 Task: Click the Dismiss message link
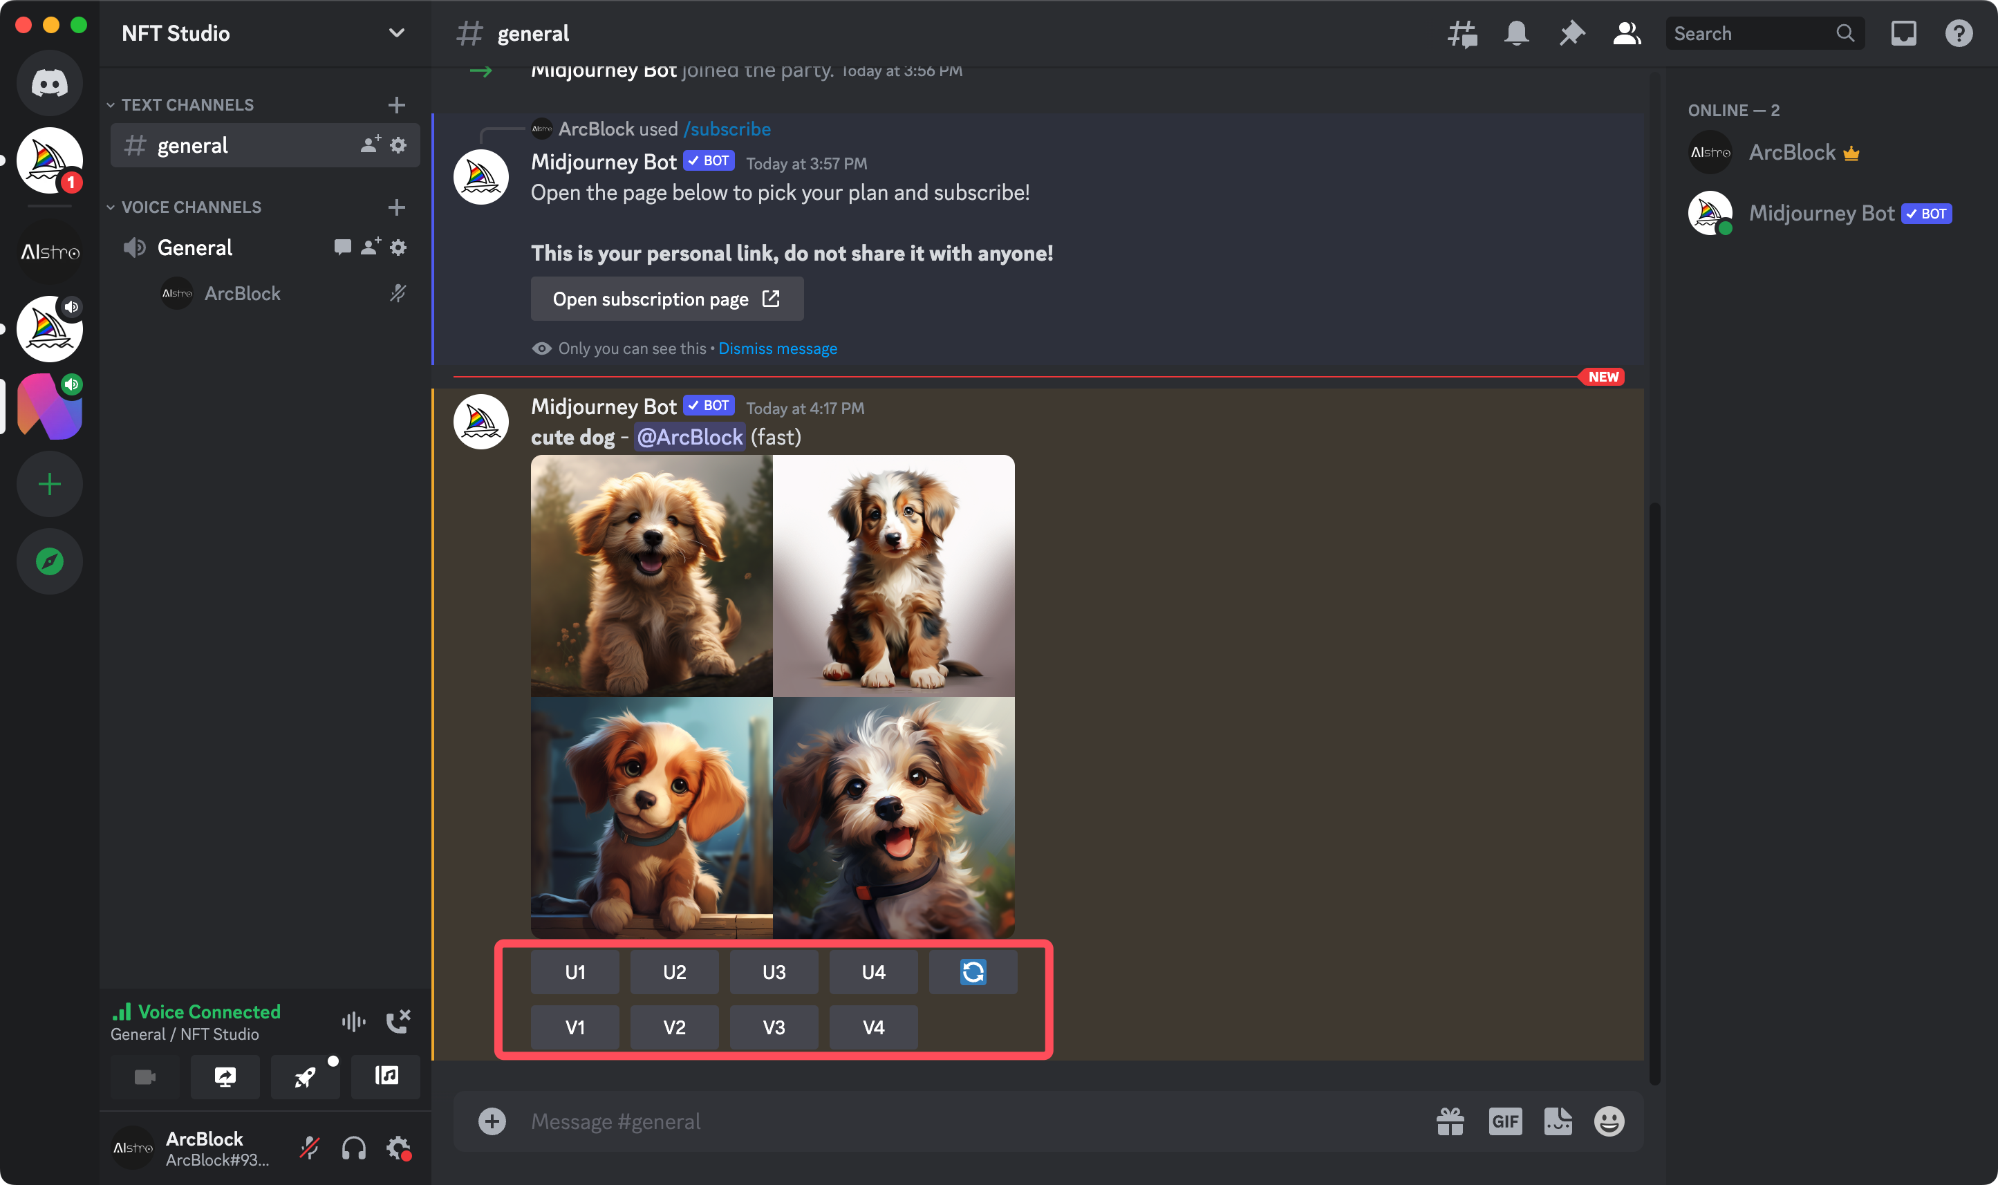click(x=776, y=348)
